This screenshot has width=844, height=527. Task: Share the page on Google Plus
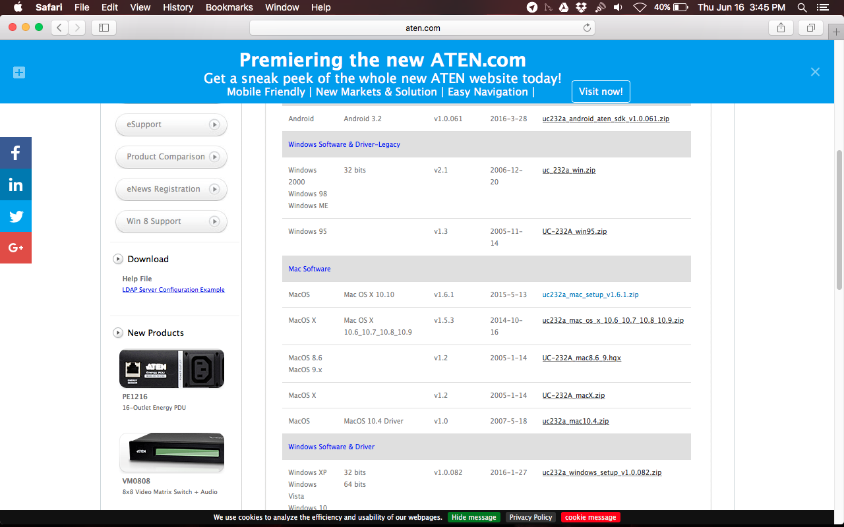tap(16, 248)
